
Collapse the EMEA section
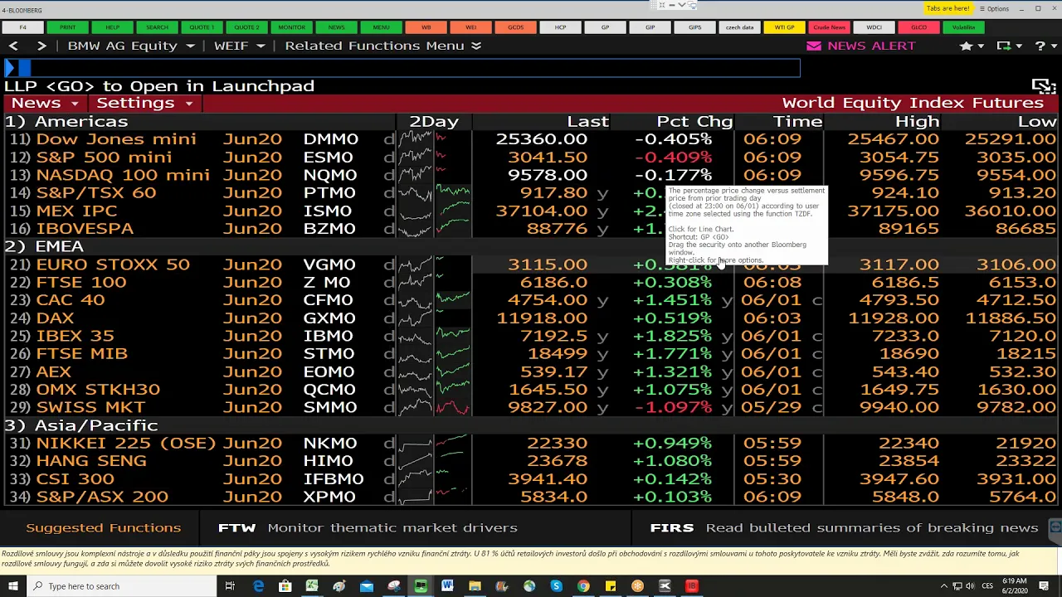[x=44, y=247]
